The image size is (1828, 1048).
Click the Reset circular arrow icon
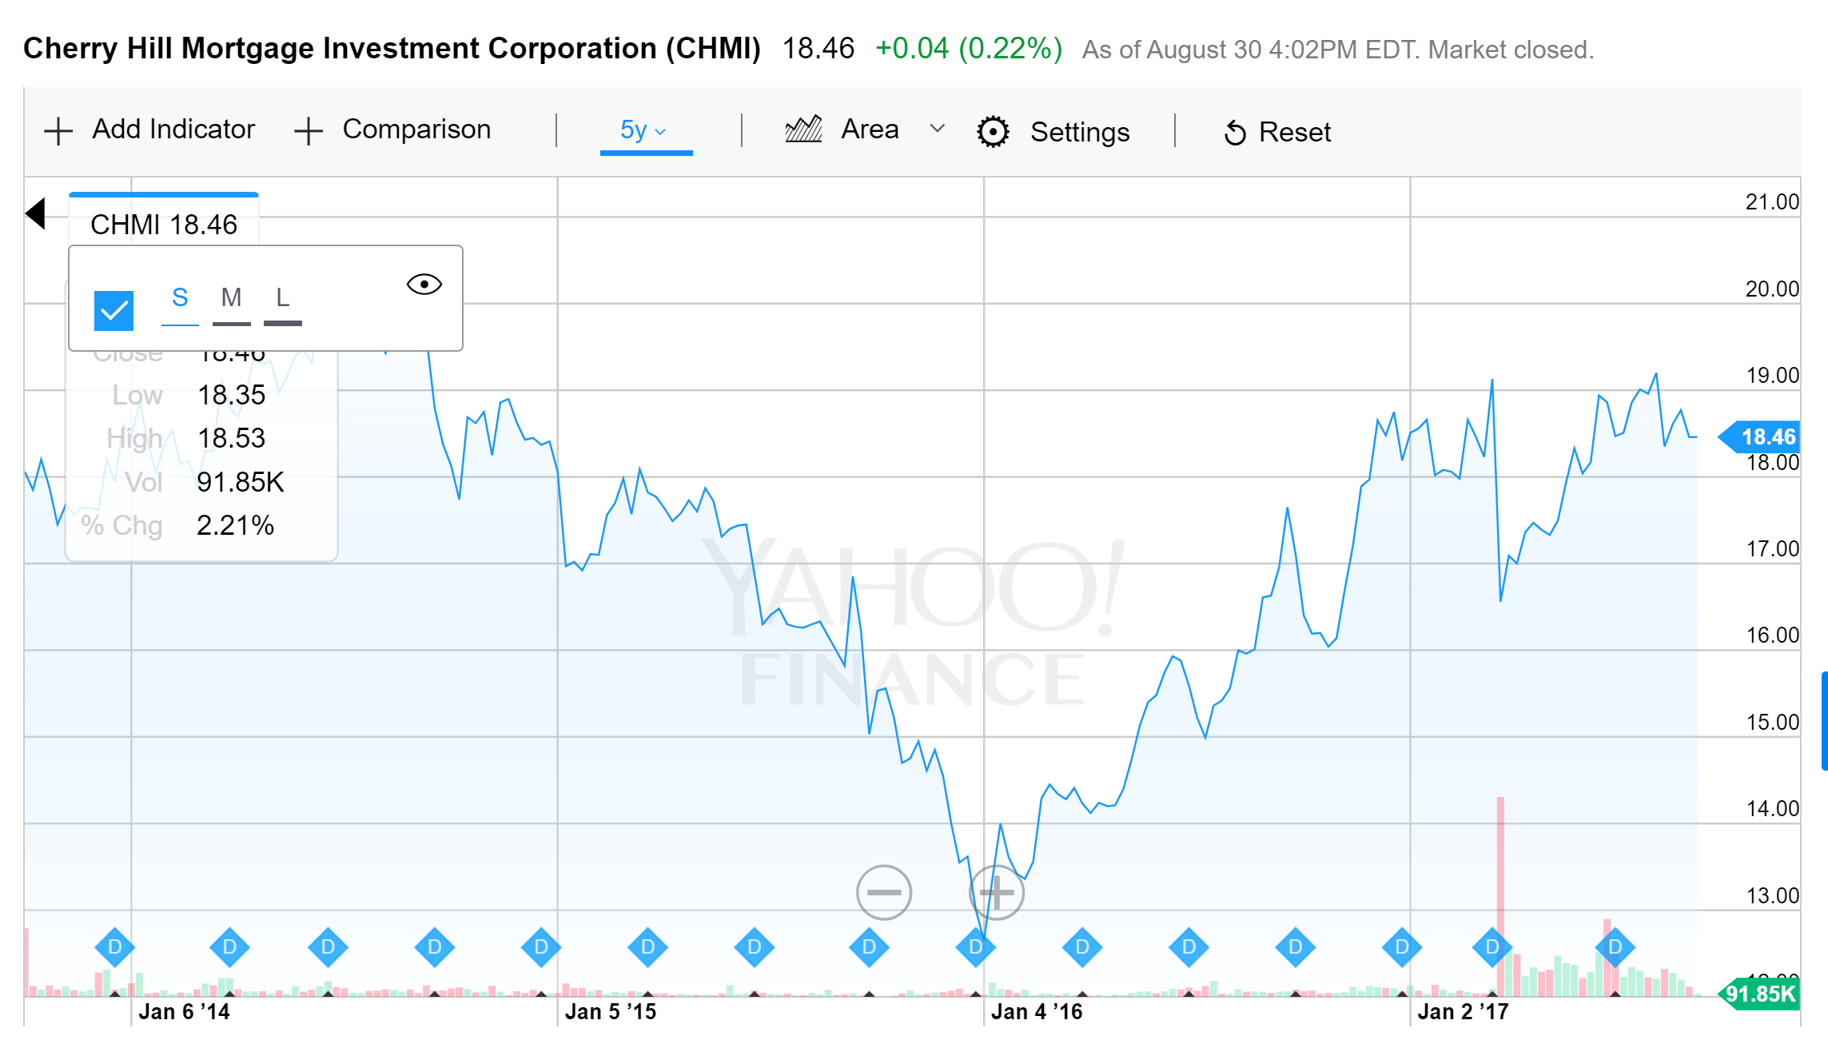click(x=1235, y=133)
